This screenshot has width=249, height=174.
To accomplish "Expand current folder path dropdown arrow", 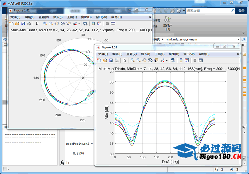I will [238, 39].
